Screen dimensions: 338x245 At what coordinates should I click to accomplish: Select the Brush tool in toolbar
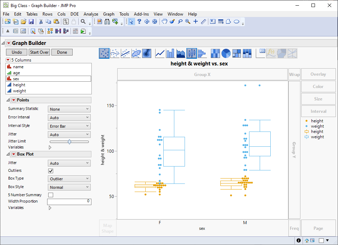tap(172, 22)
